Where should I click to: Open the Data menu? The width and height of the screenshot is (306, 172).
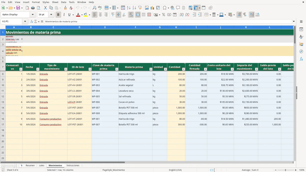pyautogui.click(x=63, y=2)
